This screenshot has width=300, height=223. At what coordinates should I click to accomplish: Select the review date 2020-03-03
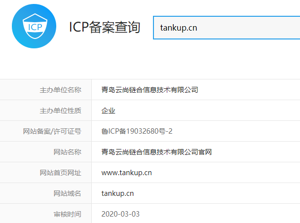(x=120, y=214)
